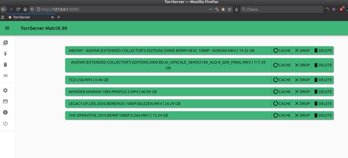The width and height of the screenshot is (348, 158).
Task: Click the small house icon in address bar
Action: coord(223,9)
